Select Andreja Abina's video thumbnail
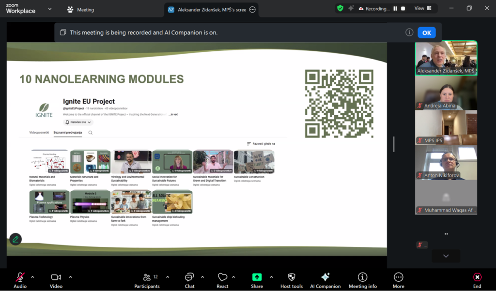 (x=446, y=93)
